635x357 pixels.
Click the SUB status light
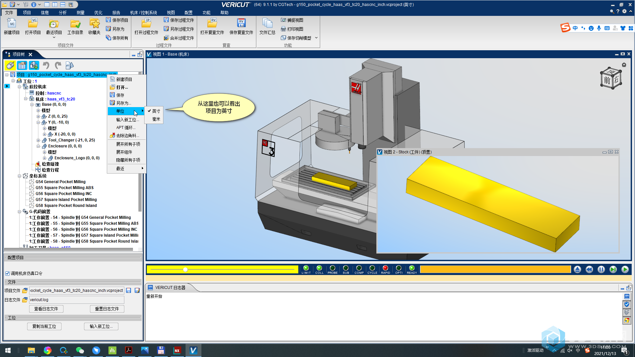[346, 268]
